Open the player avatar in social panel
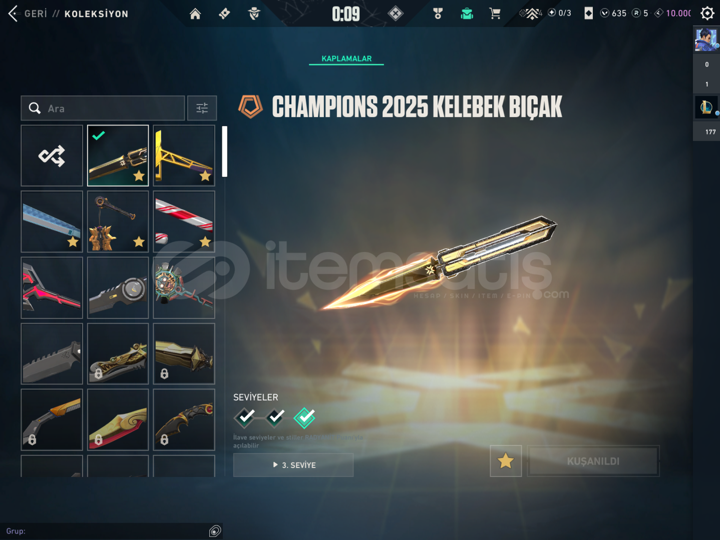The image size is (720, 540). 706,40
